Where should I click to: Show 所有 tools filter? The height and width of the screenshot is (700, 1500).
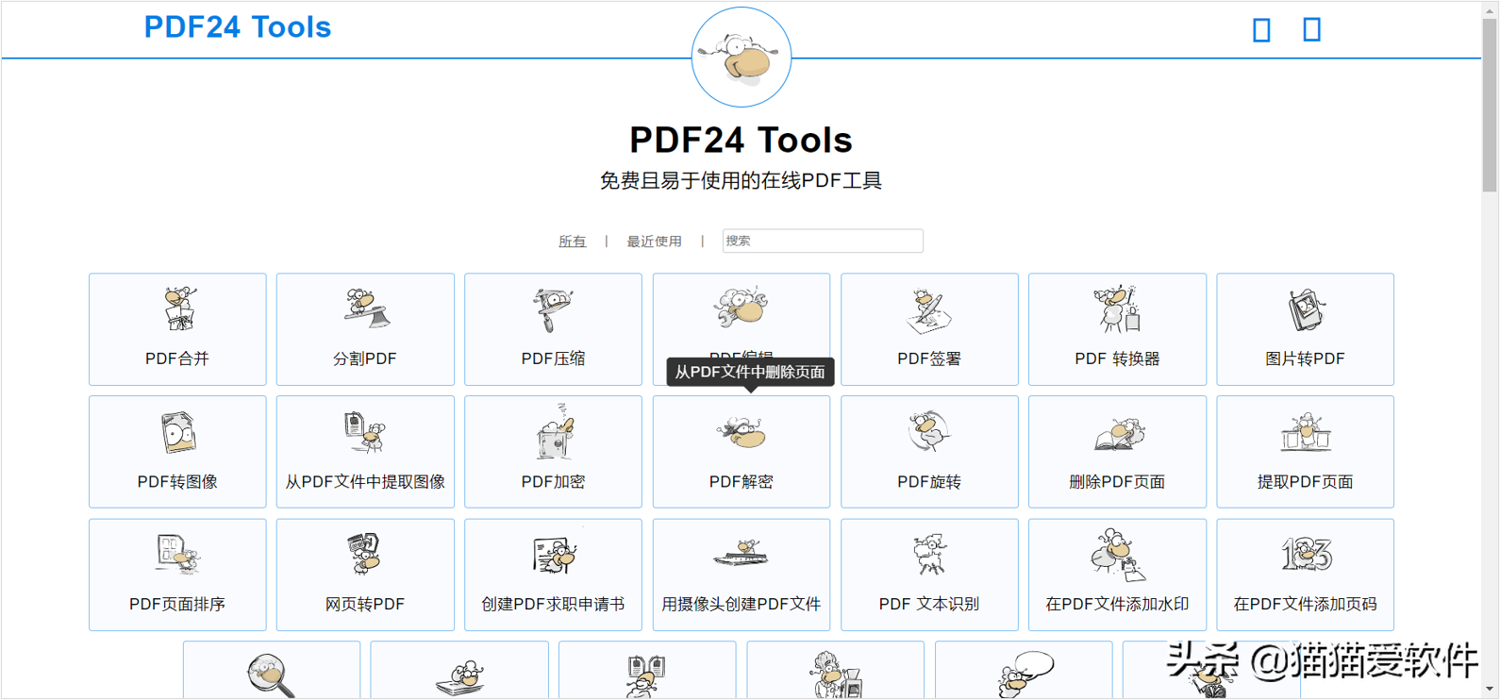click(x=572, y=242)
